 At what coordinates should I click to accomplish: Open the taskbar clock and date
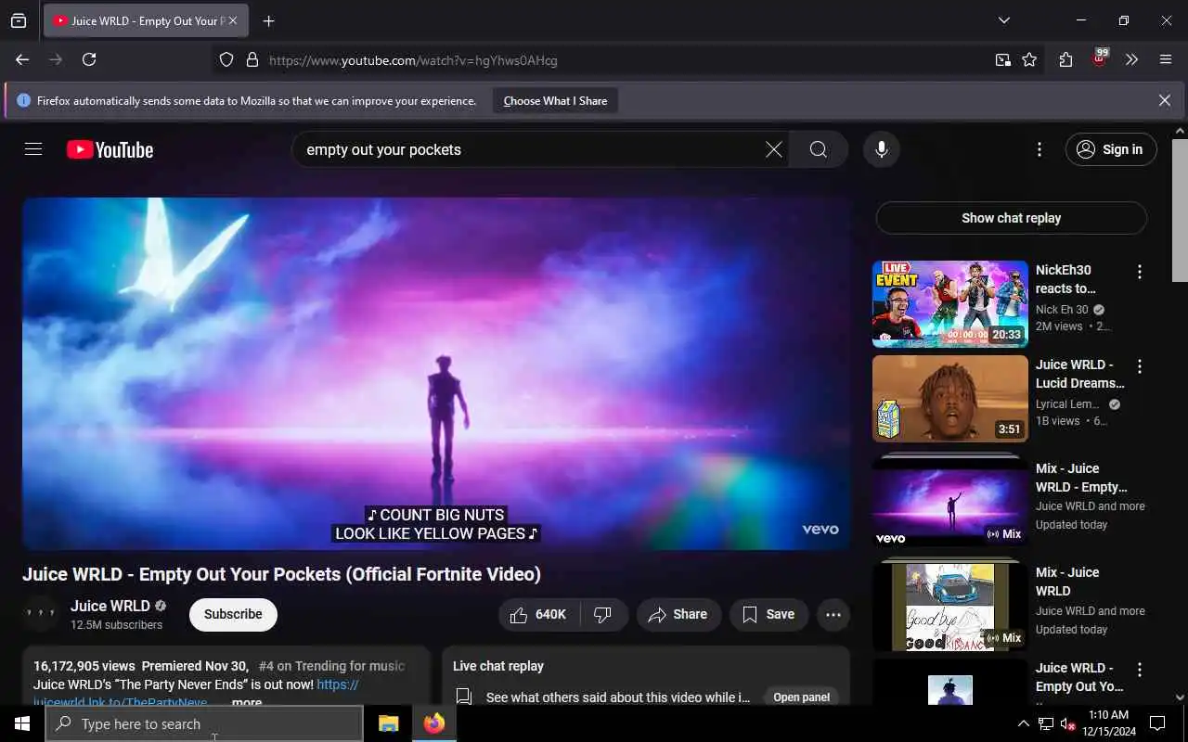(x=1107, y=723)
